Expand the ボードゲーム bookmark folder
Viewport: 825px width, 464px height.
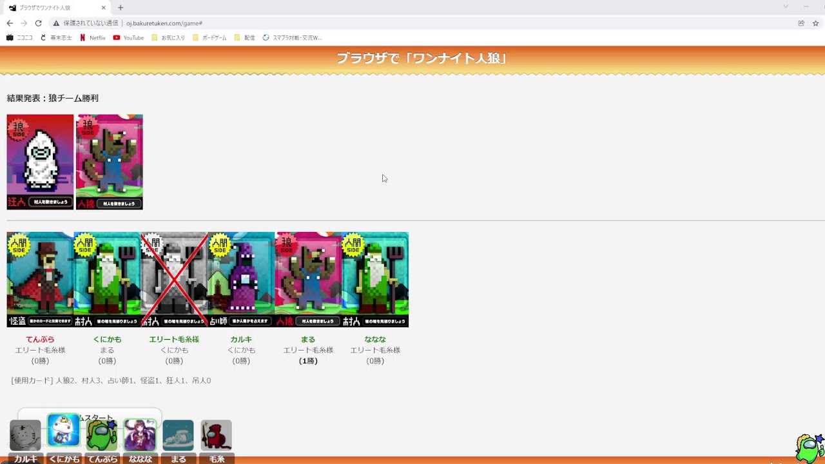209,38
